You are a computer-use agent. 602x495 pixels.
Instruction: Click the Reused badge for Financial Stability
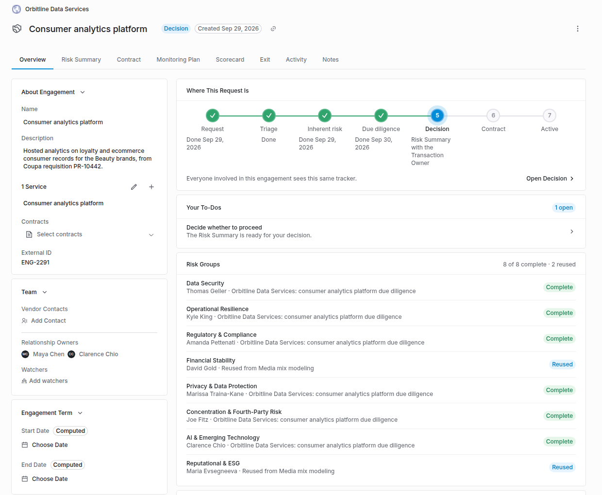[562, 364]
